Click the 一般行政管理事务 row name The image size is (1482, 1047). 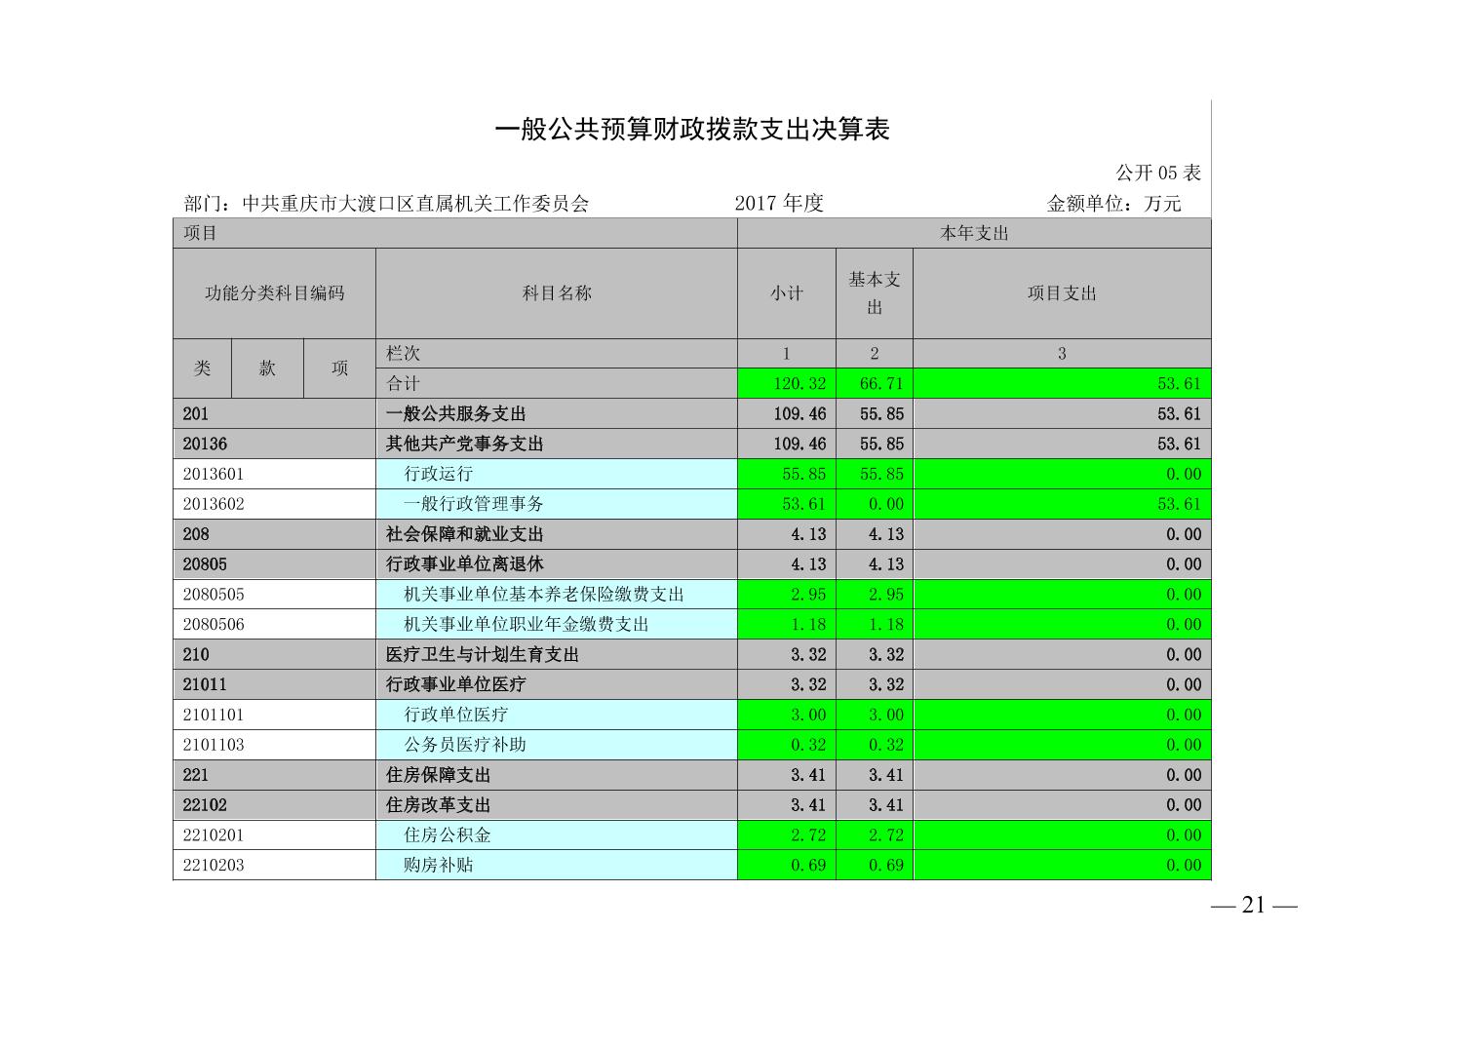tap(474, 504)
